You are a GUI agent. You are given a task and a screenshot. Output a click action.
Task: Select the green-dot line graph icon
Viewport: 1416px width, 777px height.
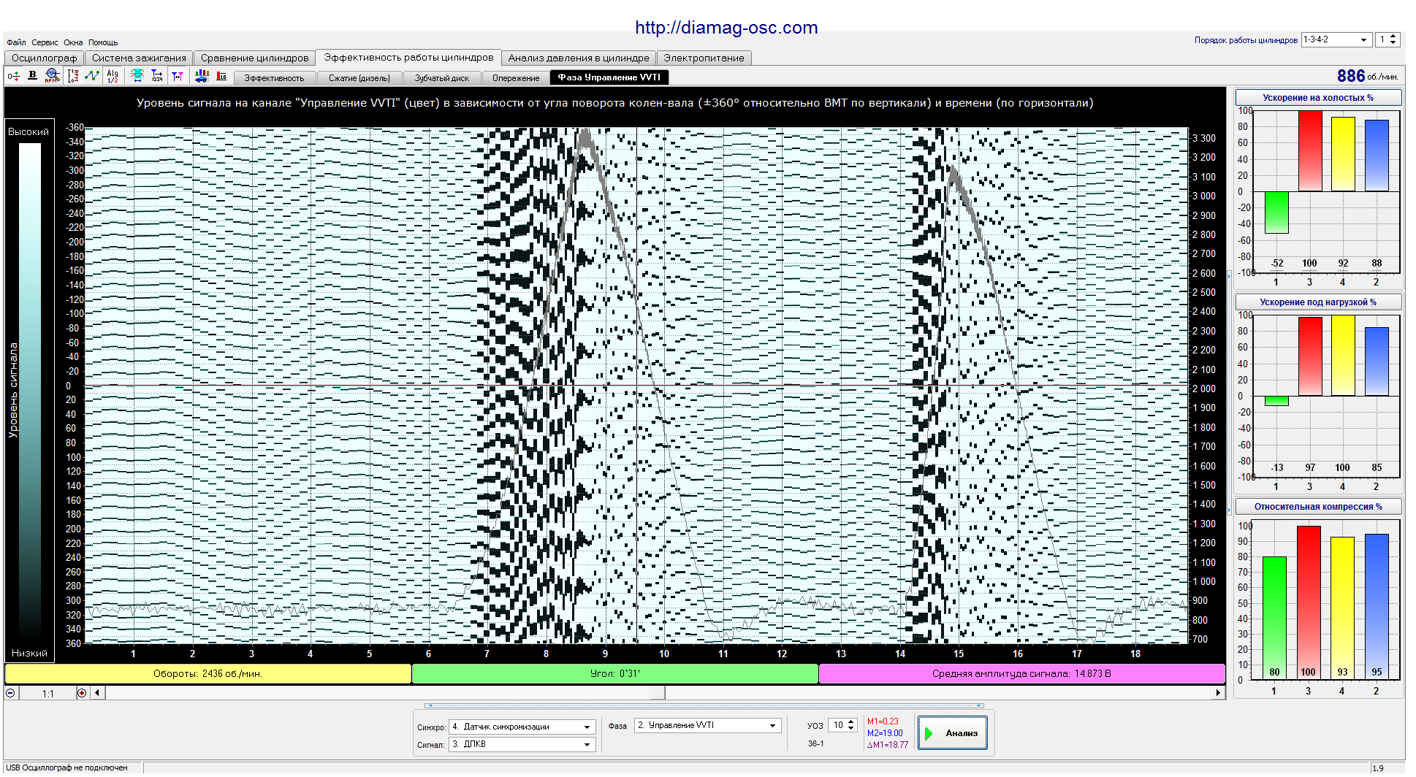[x=92, y=75]
